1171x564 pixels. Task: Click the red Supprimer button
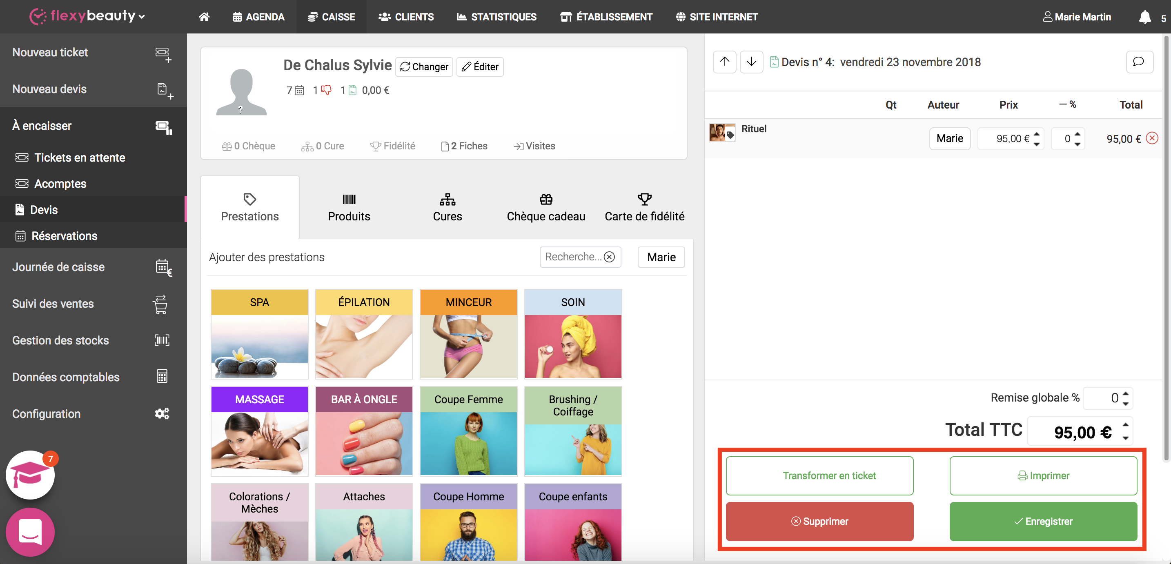point(819,521)
